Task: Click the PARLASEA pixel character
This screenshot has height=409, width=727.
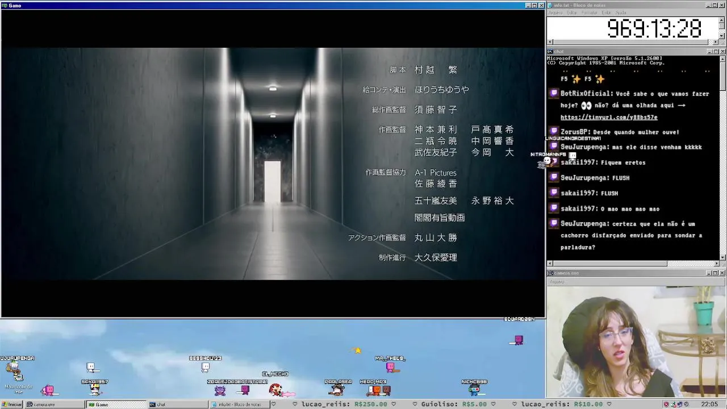Action: [x=337, y=390]
